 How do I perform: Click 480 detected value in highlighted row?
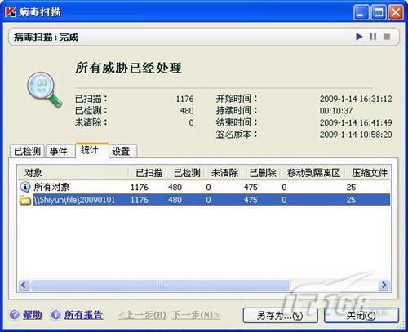[175, 200]
